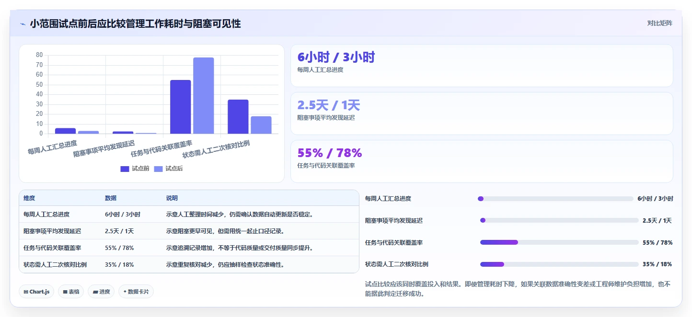Image resolution: width=692 pixels, height=317 pixels.
Task: Click the 2.5天 / 1天 card value
Action: (328, 105)
